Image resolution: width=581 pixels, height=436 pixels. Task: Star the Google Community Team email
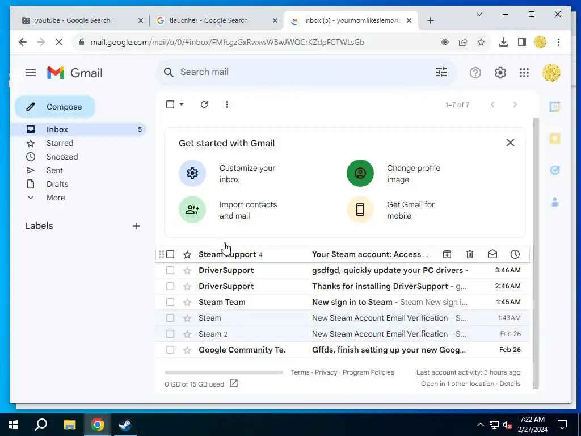click(187, 350)
